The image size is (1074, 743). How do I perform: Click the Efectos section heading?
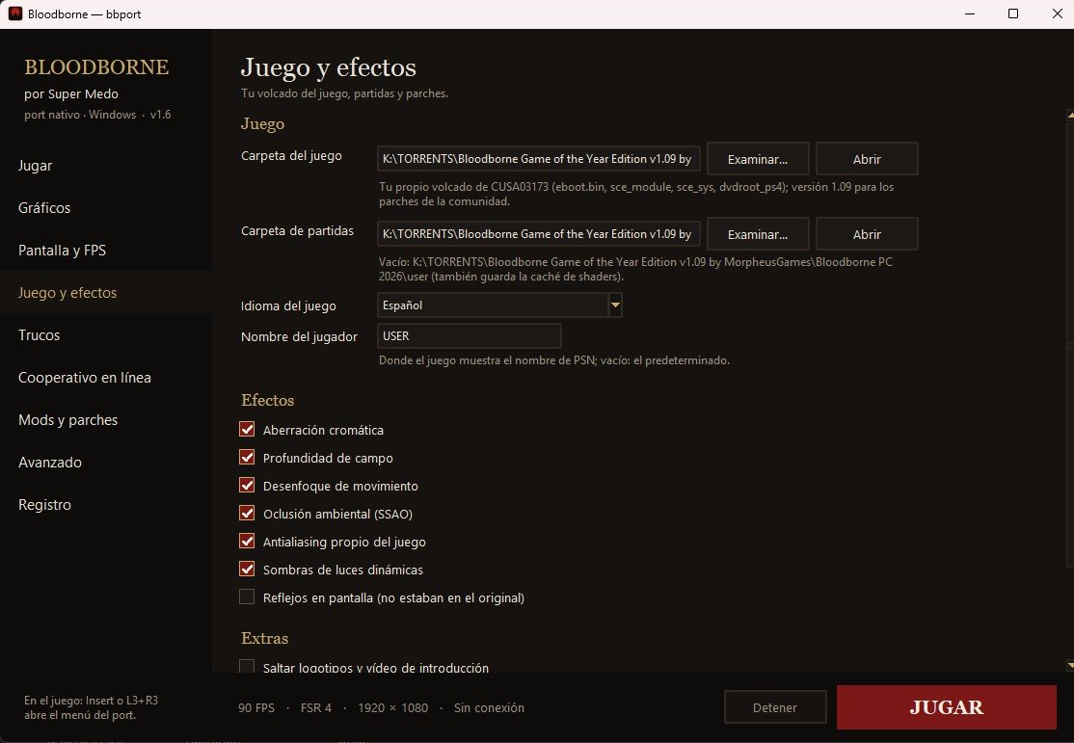[x=267, y=400]
